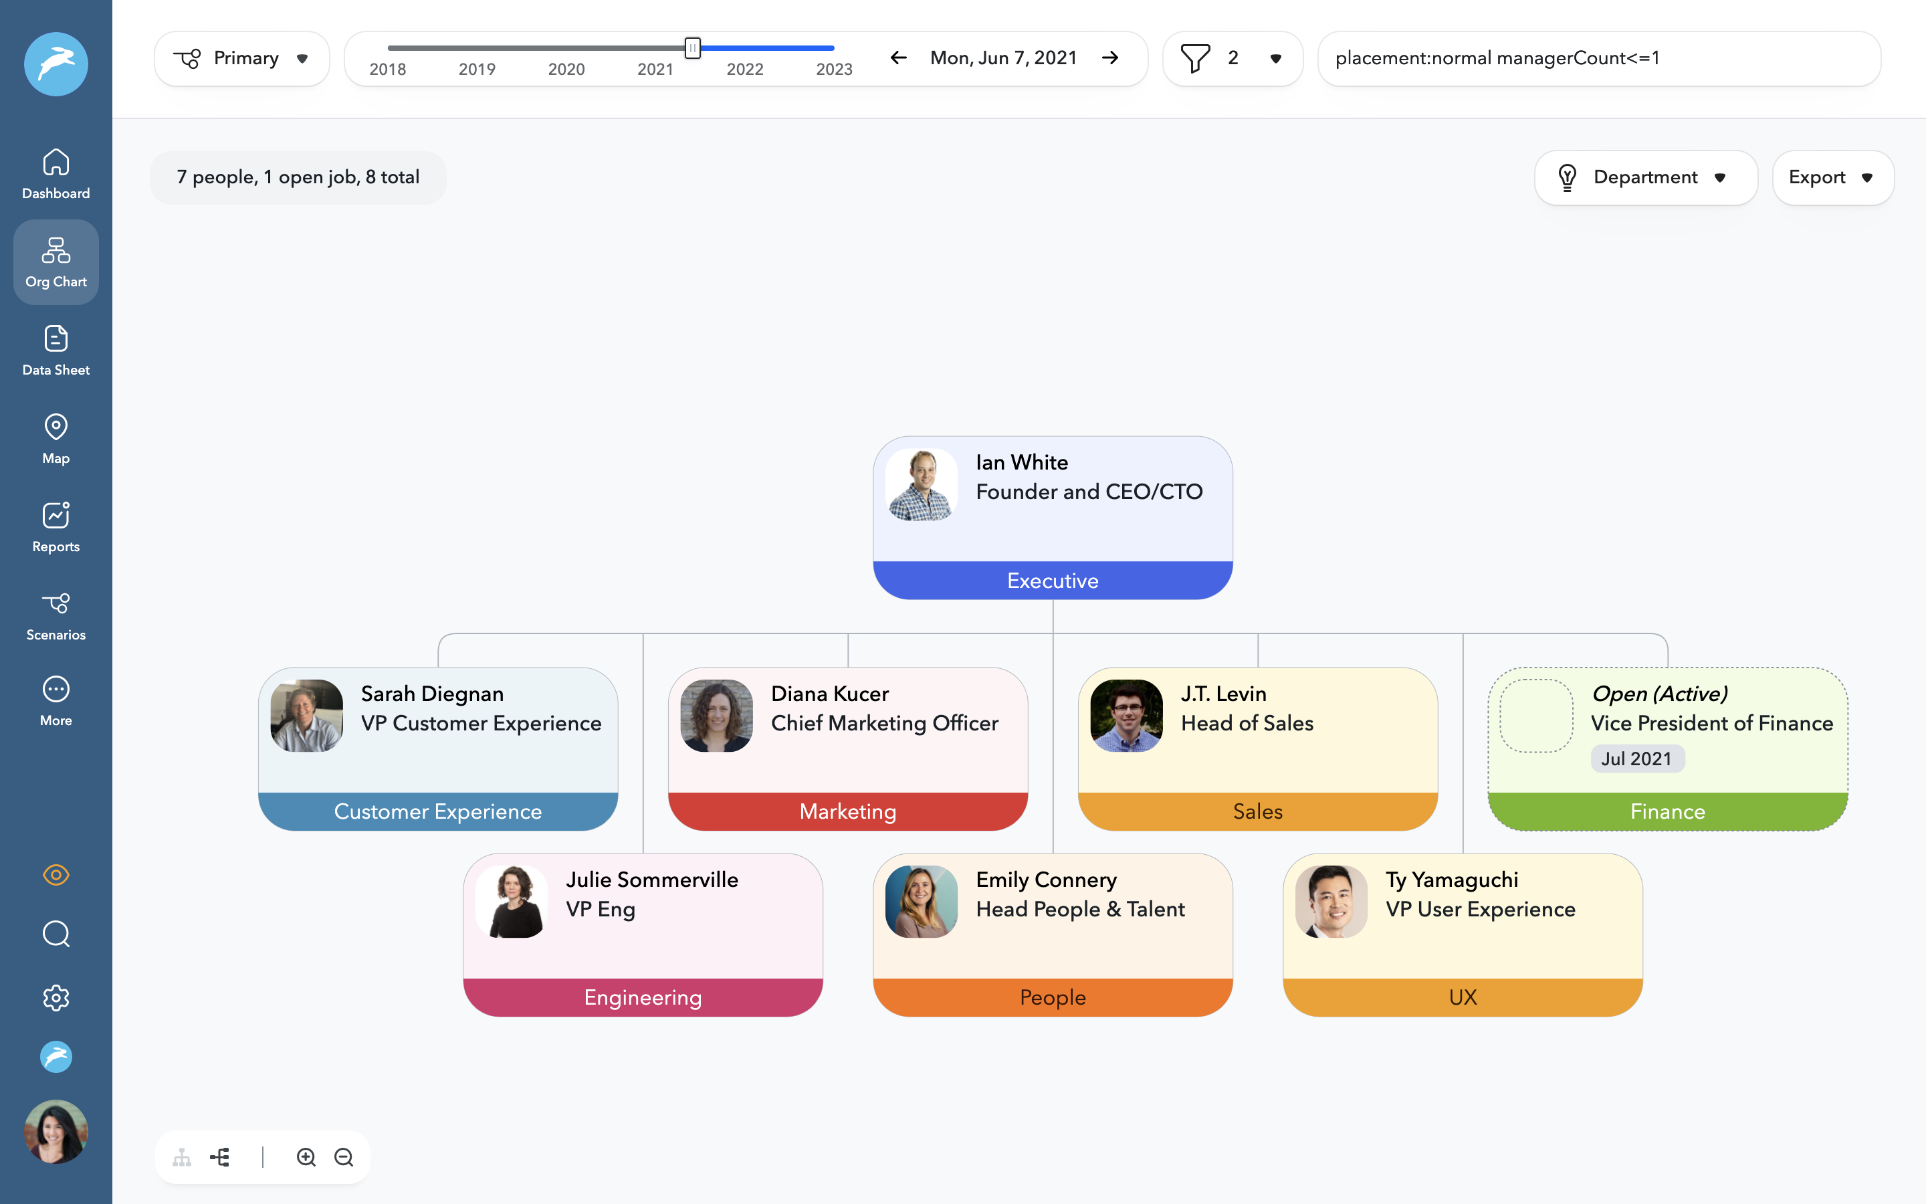
Task: Open the Department color-by dropdown
Action: tap(1645, 177)
